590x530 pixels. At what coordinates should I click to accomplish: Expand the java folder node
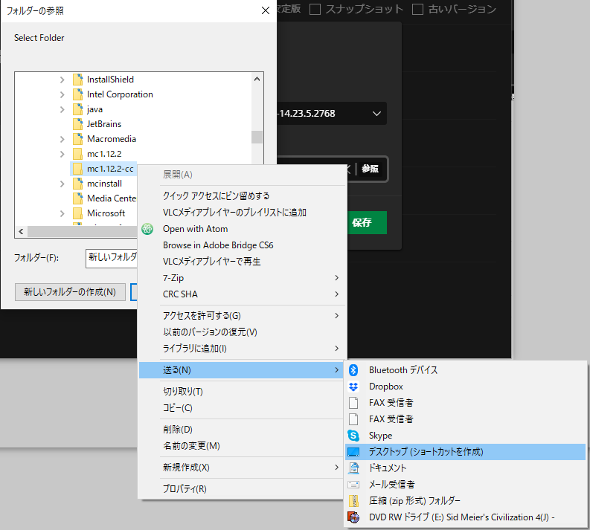click(x=62, y=109)
